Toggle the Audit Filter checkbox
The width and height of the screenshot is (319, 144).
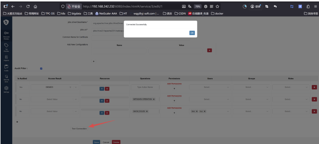[x=41, y=69]
